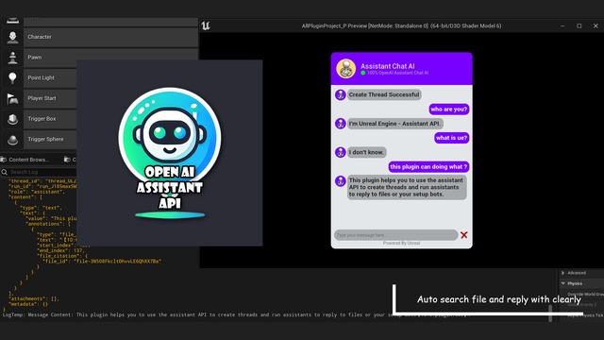
Task: Click the 'Create Thread Successful' message
Action: click(x=384, y=94)
